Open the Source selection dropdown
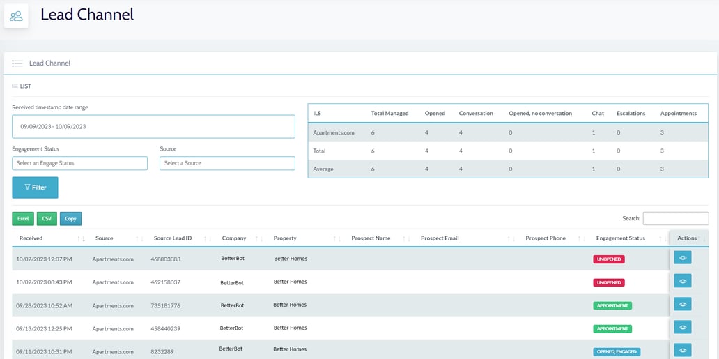 pos(227,163)
